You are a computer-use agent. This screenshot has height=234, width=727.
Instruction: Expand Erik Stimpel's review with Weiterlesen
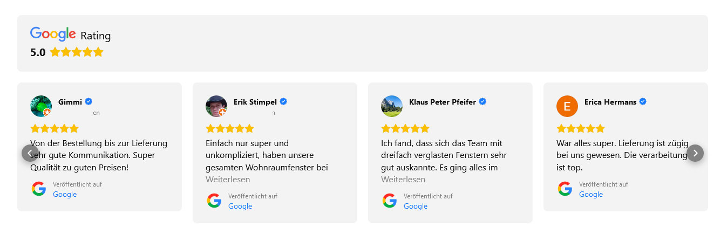point(228,179)
